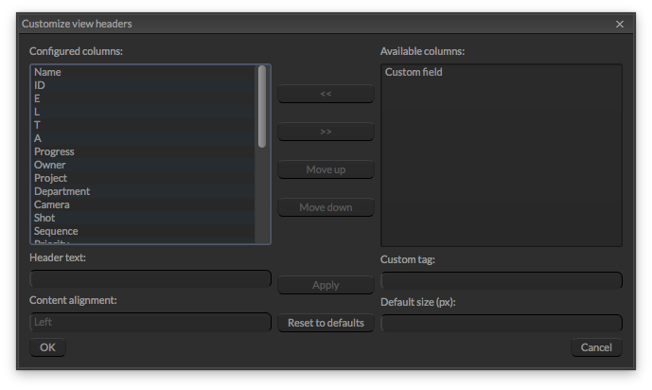Select Camera in configured columns

point(144,205)
